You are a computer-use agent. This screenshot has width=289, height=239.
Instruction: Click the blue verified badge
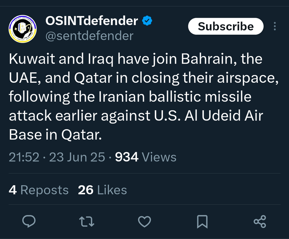(x=147, y=21)
